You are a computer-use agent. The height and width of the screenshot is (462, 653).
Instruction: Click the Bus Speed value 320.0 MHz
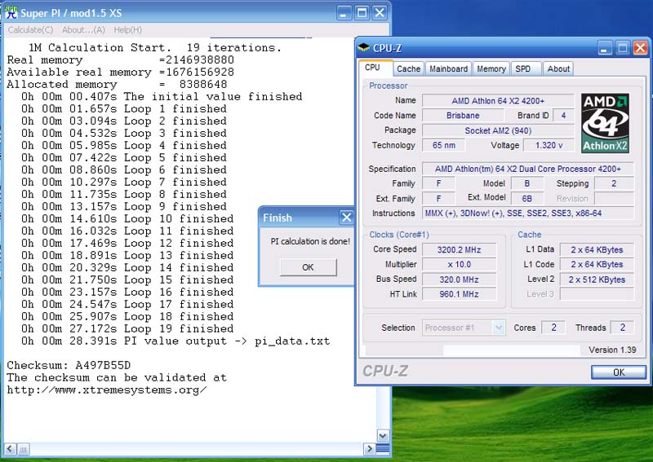(459, 279)
